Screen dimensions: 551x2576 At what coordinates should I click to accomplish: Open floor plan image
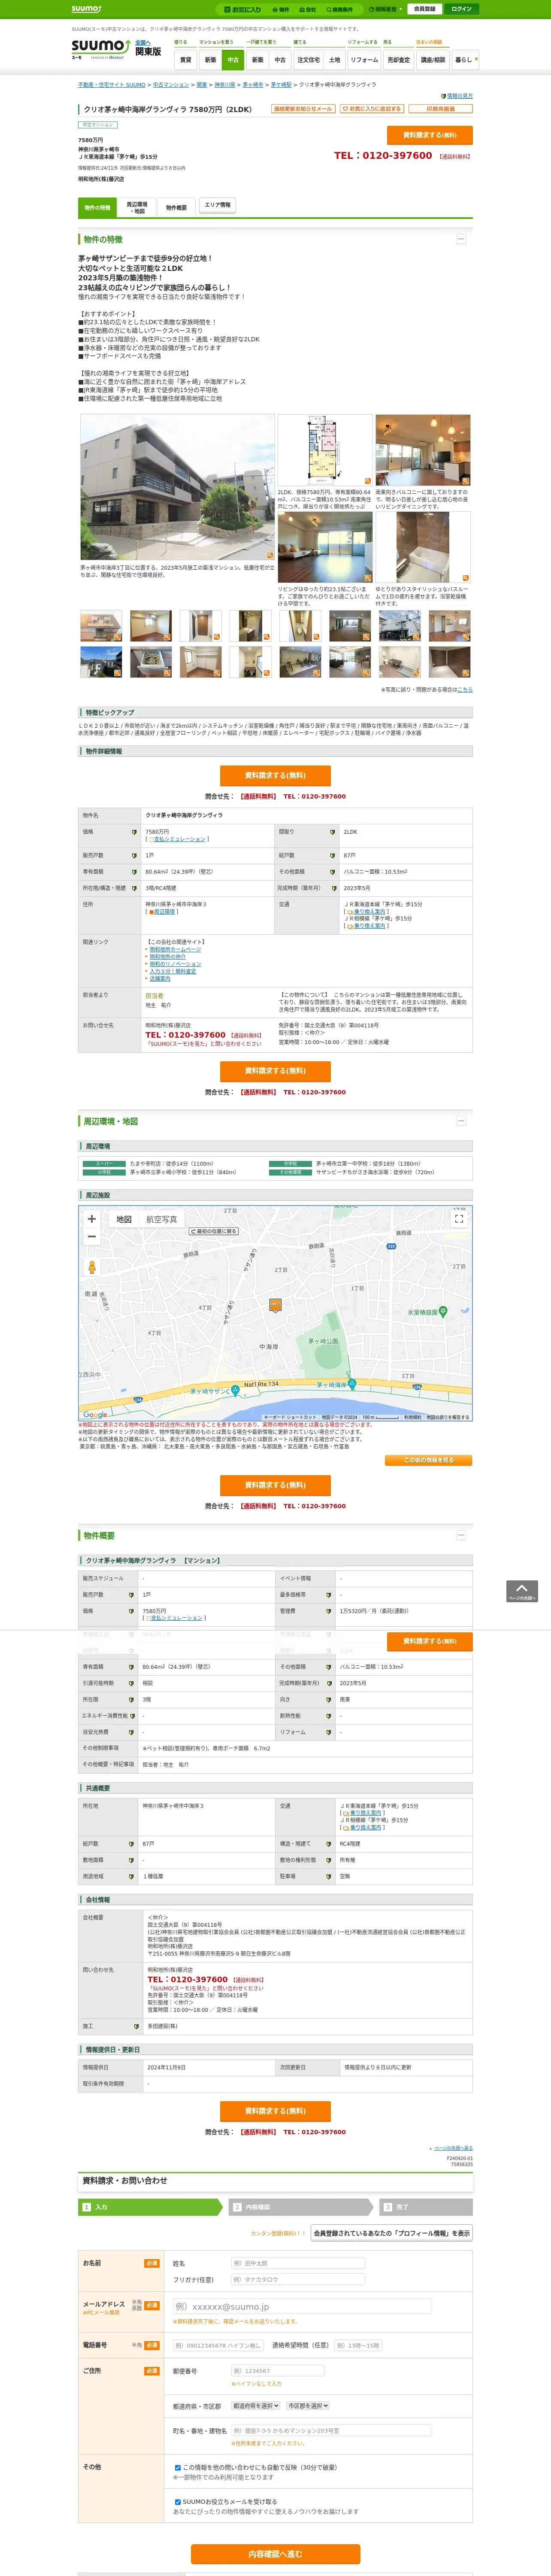pos(325,450)
